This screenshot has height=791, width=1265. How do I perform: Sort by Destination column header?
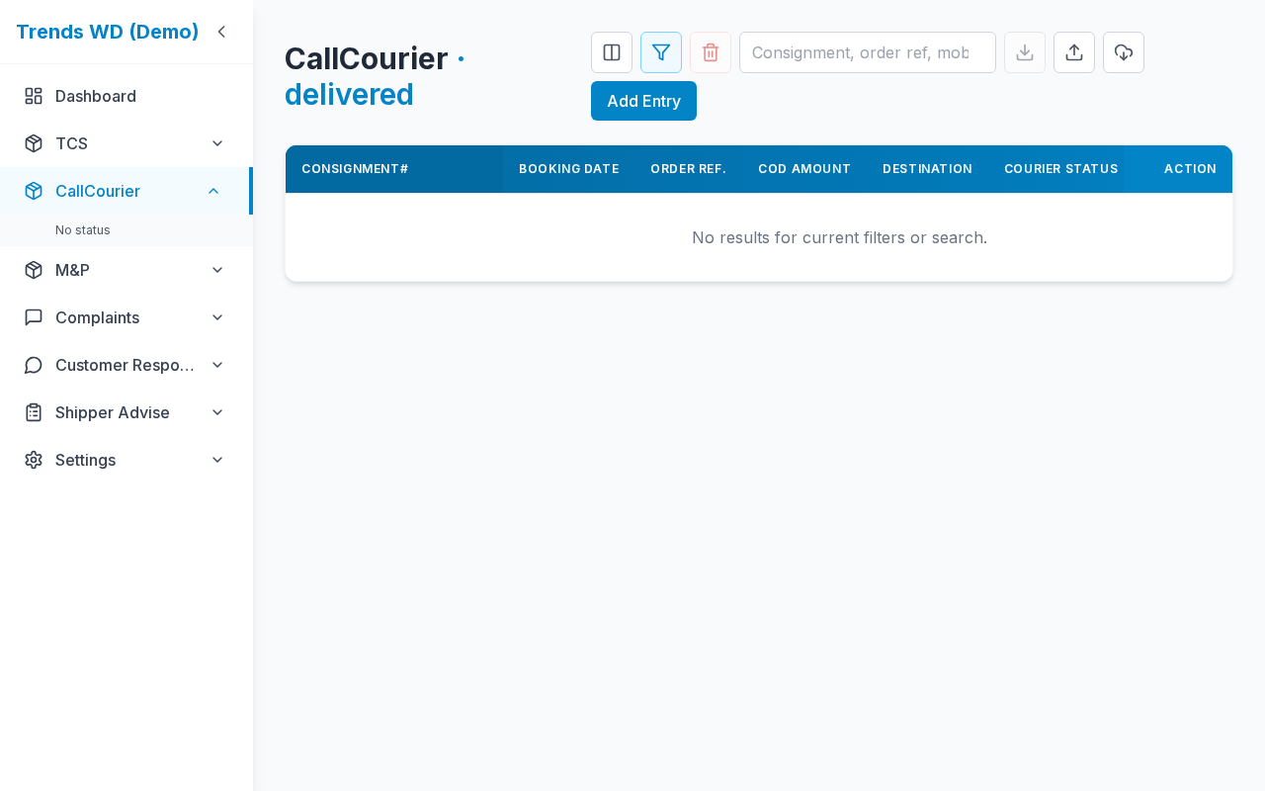pos(927,169)
